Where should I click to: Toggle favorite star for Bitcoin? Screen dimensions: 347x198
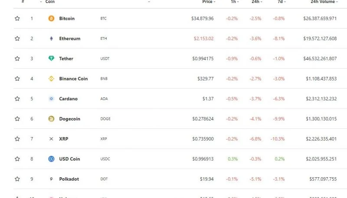tap(17, 18)
